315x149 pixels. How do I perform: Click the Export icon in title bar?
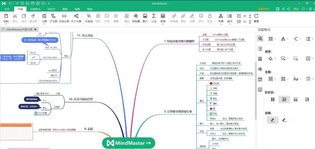pos(43,3)
